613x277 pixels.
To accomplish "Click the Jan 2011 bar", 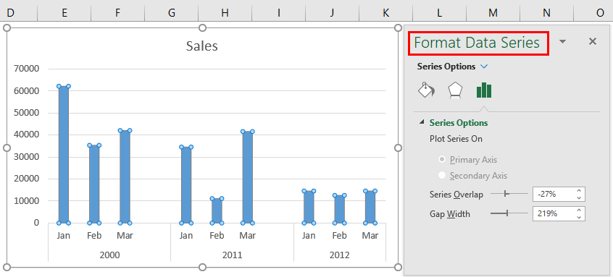I will point(186,185).
